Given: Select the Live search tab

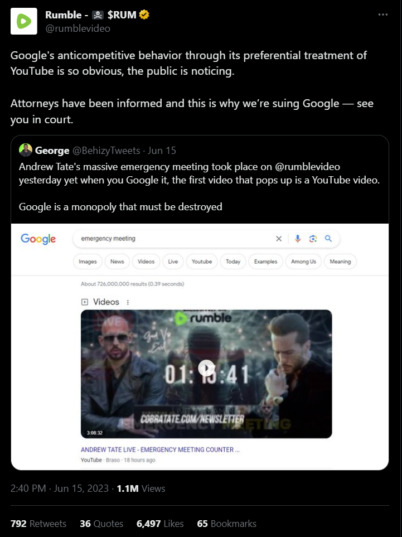Looking at the screenshot, I should [173, 261].
